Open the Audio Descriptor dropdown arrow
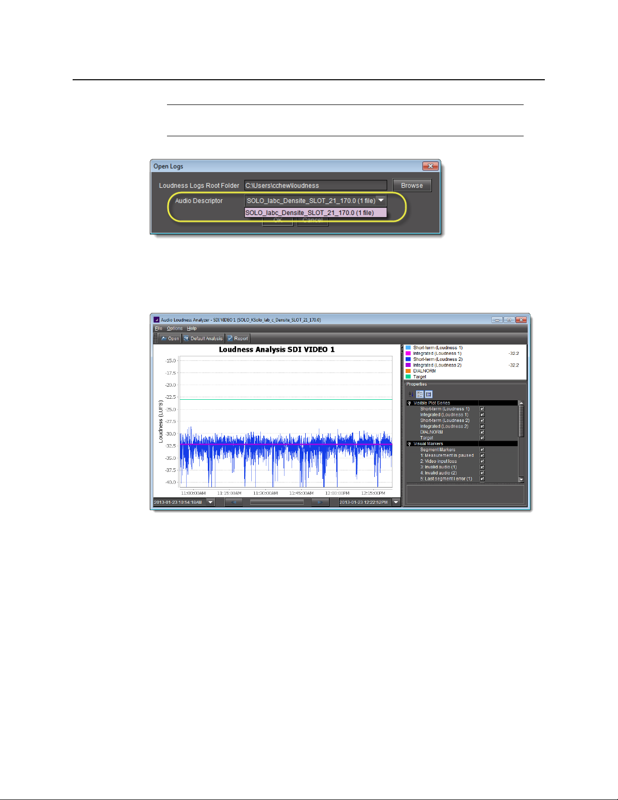The height and width of the screenshot is (800, 618). click(x=381, y=200)
